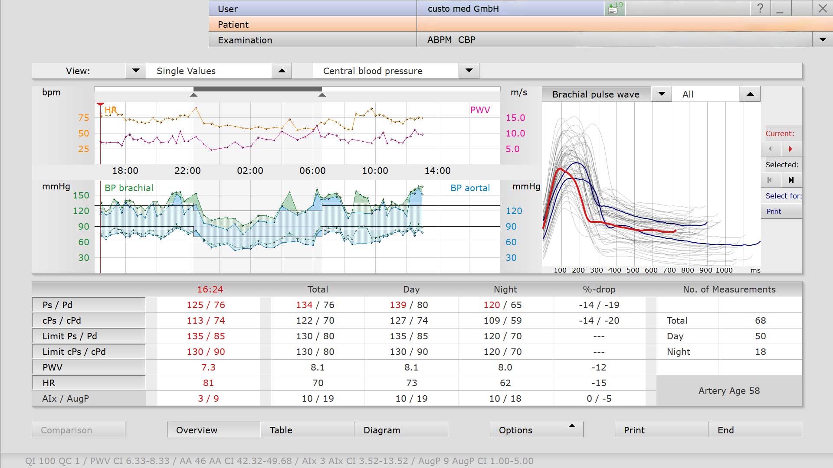This screenshot has height=468, width=833.
Task: Select the Limit Ps / Pd row header
Action: click(x=89, y=336)
